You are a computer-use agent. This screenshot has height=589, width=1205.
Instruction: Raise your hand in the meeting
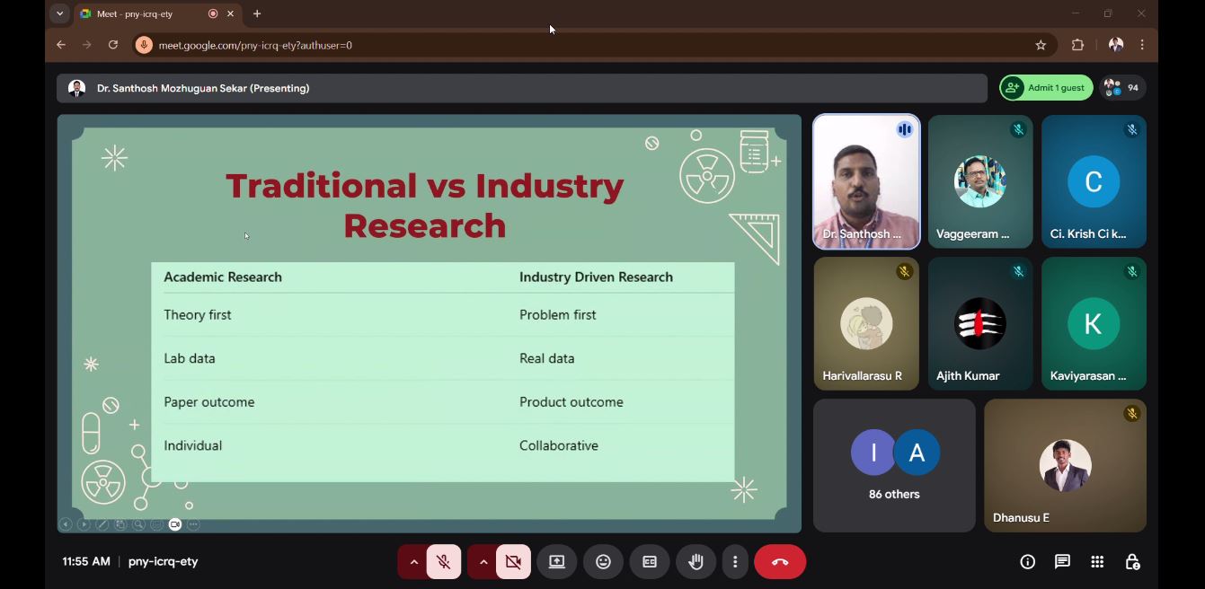pos(696,562)
